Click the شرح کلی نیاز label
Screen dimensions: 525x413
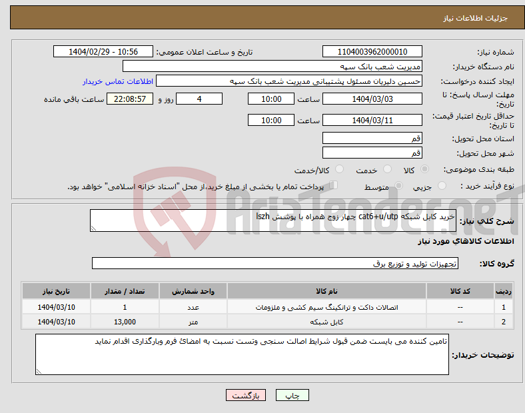click(486, 221)
